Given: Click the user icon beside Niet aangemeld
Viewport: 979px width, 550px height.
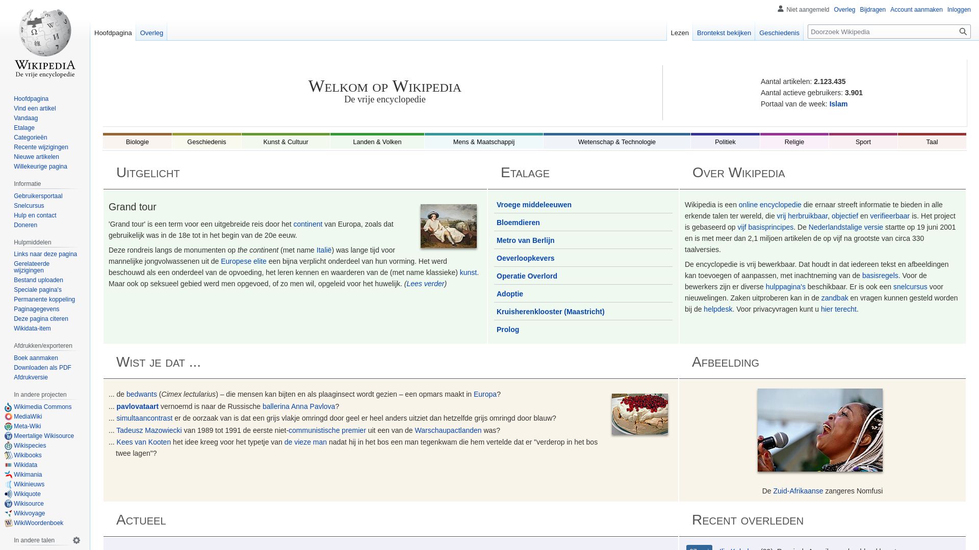Looking at the screenshot, I should click(780, 9).
